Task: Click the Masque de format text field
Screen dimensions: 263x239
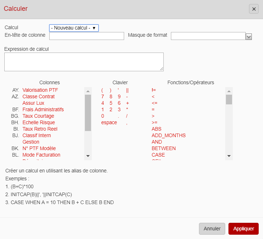Action: click(208, 36)
